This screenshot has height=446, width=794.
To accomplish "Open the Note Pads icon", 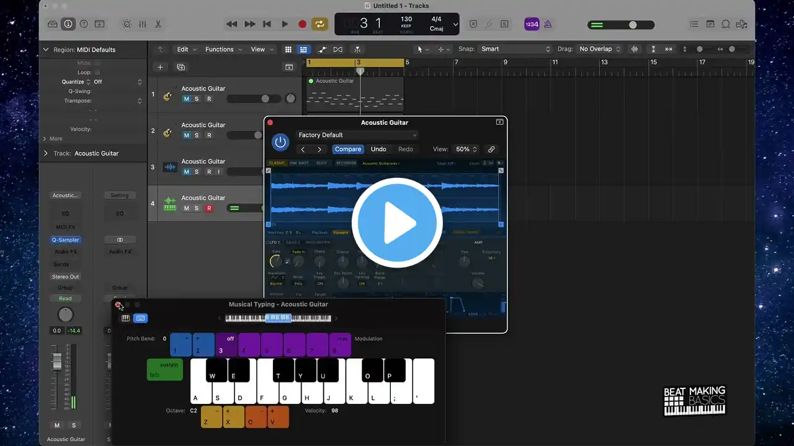I will [x=710, y=24].
